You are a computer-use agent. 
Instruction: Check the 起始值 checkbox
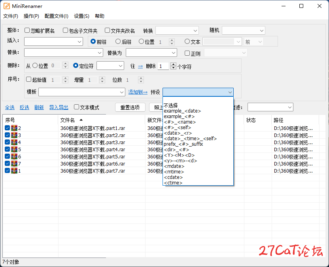(28, 79)
